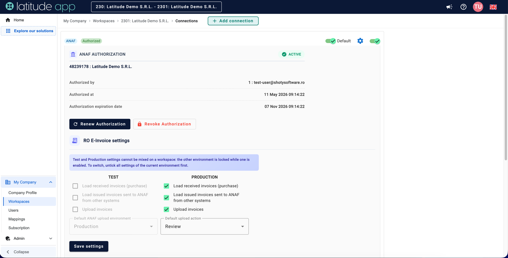Viewport: 508px width, 258px height.
Task: Uncheck PRODUCTION Load received invoices (purchase)
Action: [x=167, y=186]
